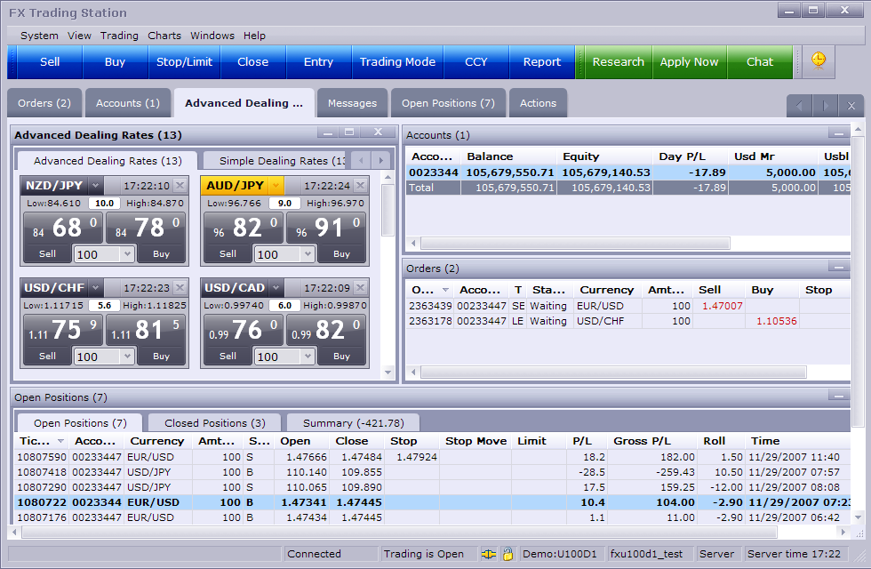
Task: Switch to the Closed Positions (3) tab
Action: coord(215,423)
